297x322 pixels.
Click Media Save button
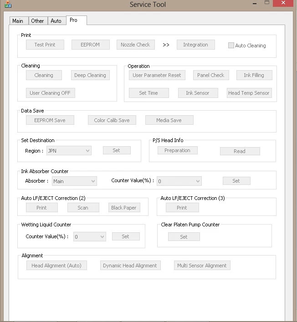point(169,120)
